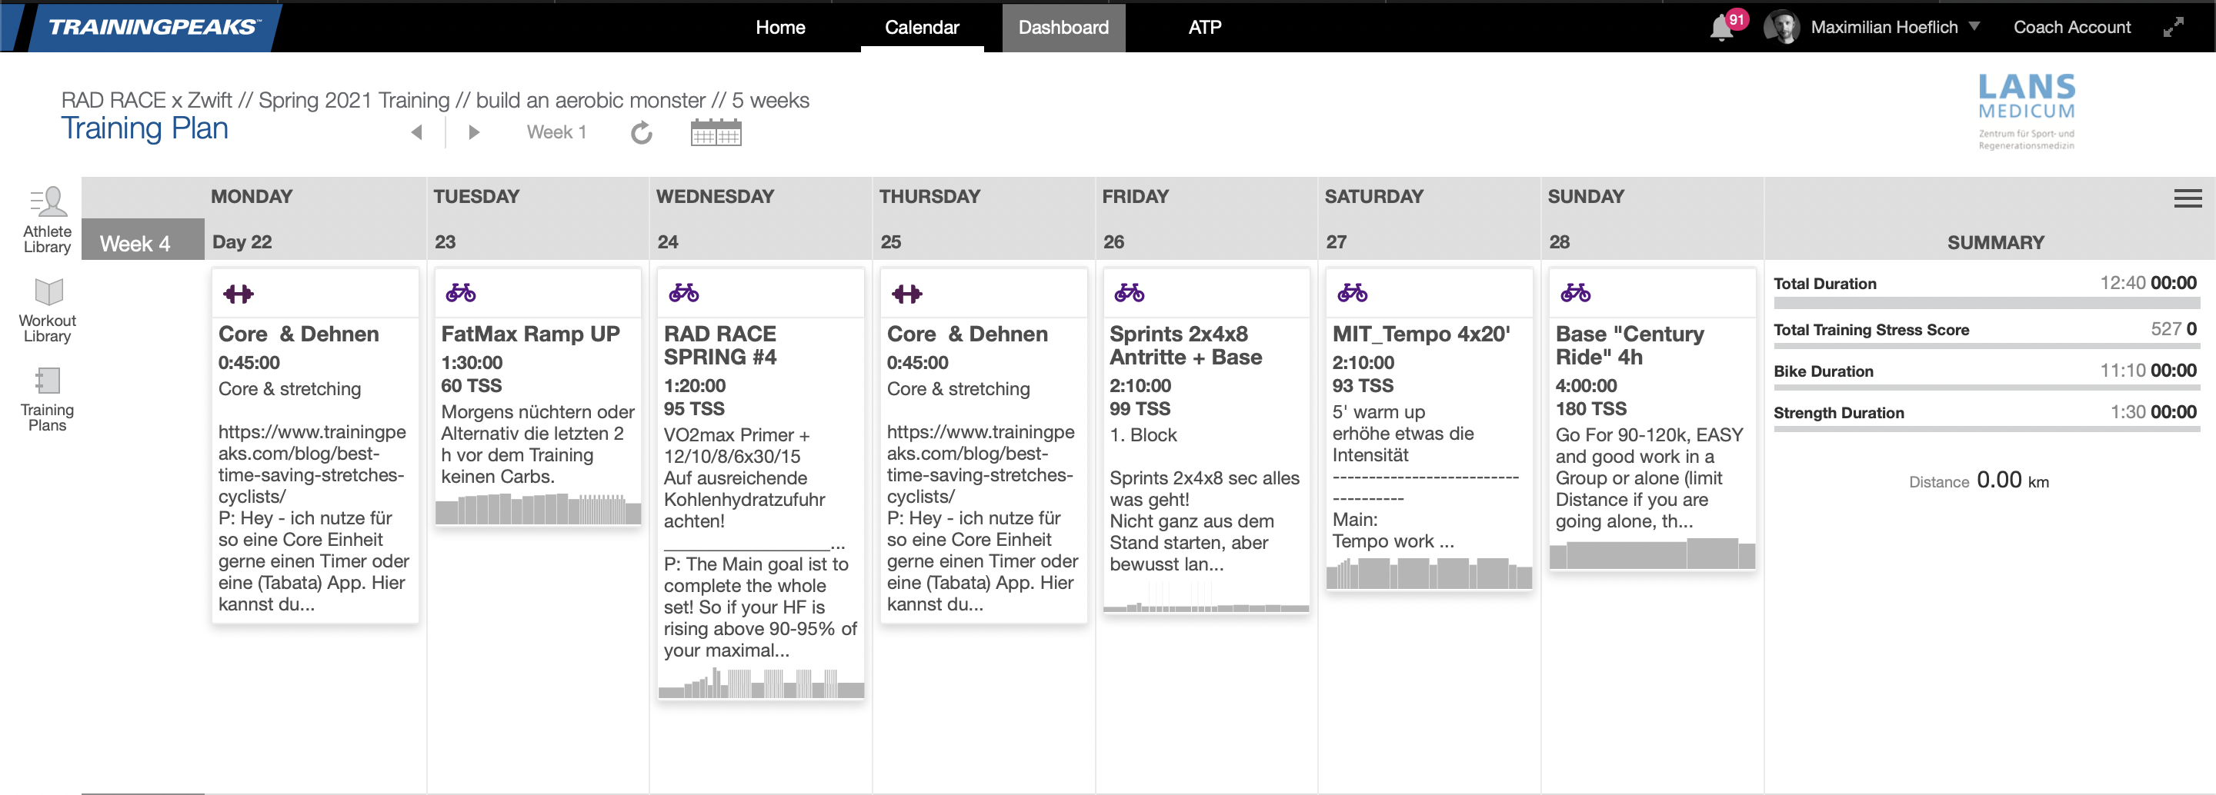Viewport: 2216px width, 795px height.
Task: Click the Training Plan heading
Action: click(145, 129)
